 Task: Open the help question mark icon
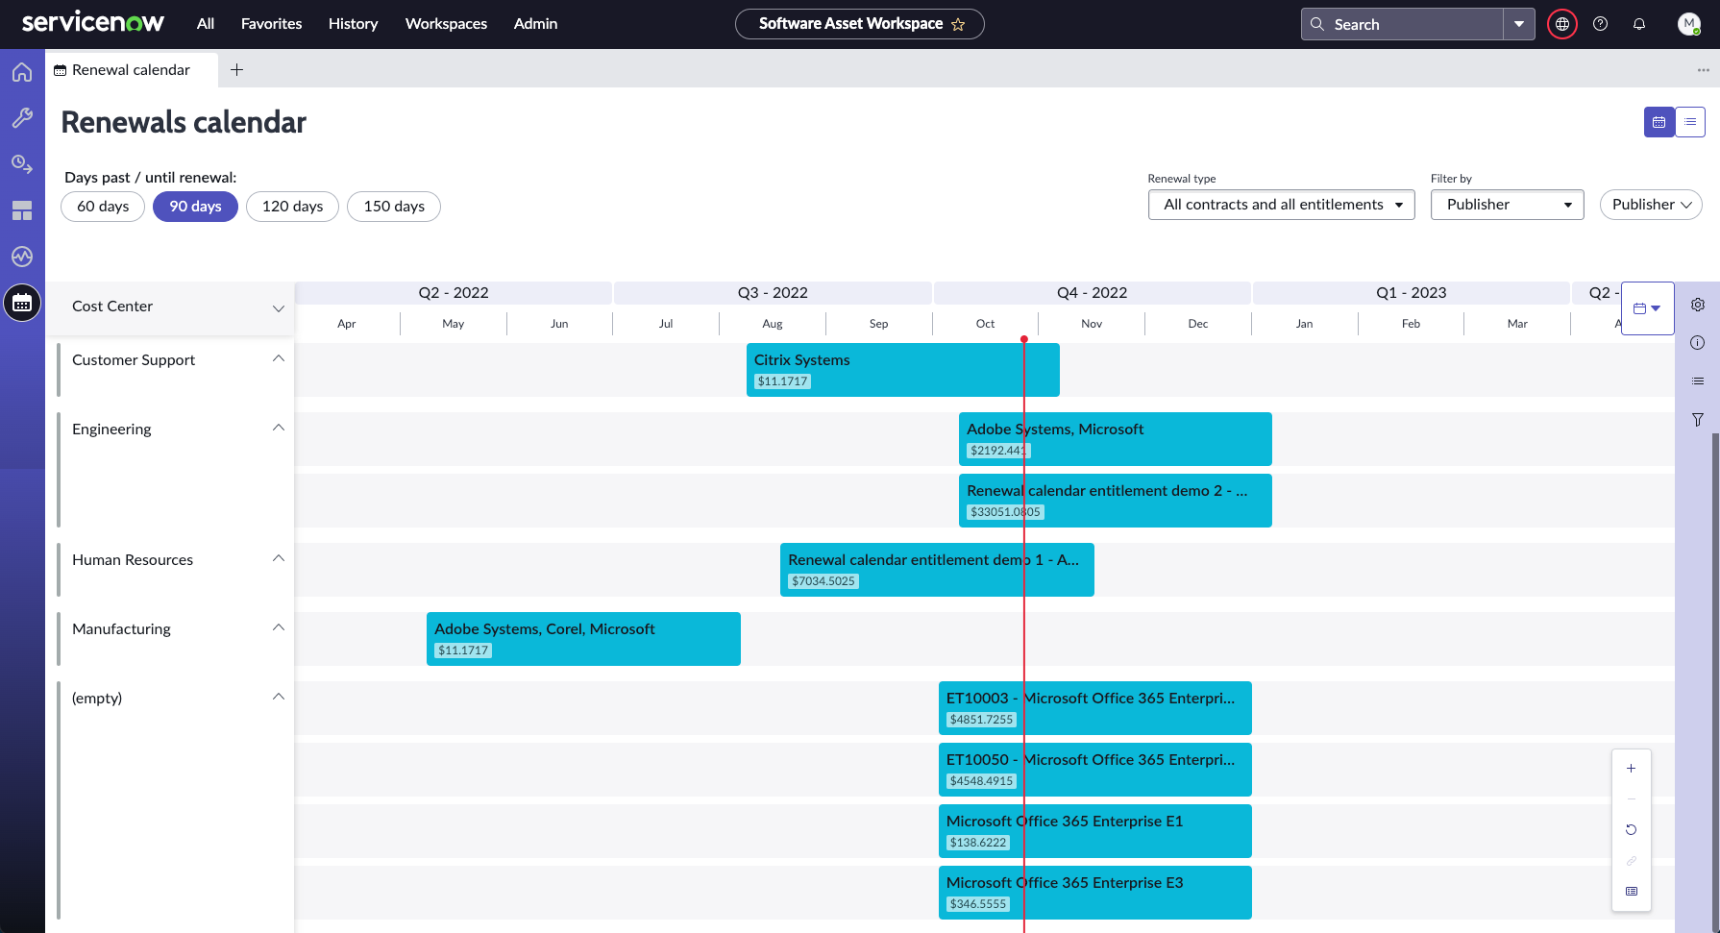(1600, 24)
